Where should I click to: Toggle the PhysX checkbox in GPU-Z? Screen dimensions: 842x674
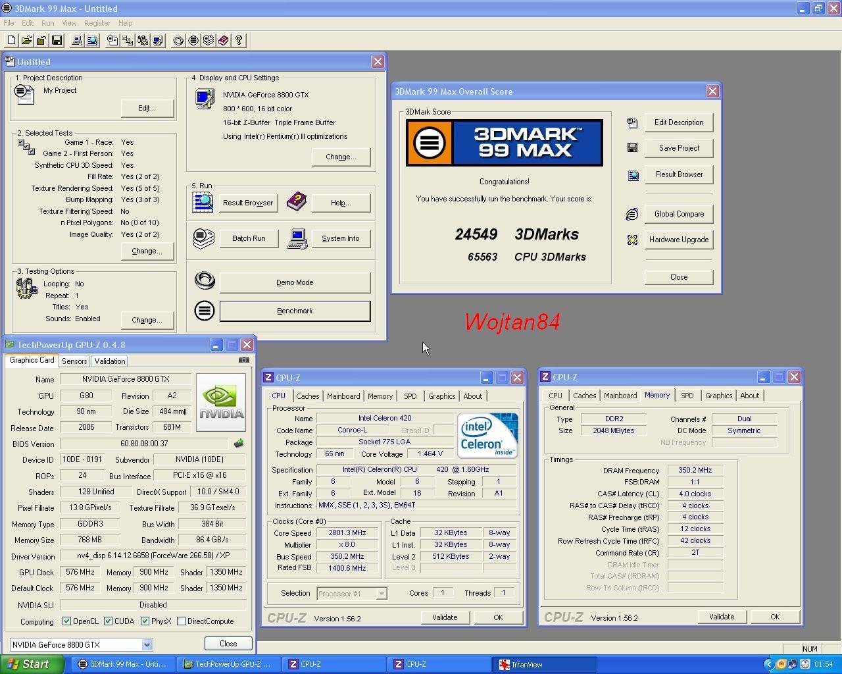pyautogui.click(x=145, y=621)
